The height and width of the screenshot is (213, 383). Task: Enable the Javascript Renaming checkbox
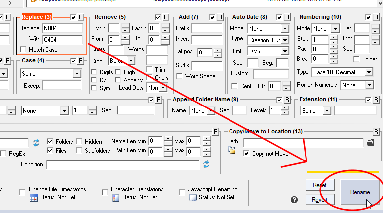pyautogui.click(x=182, y=192)
